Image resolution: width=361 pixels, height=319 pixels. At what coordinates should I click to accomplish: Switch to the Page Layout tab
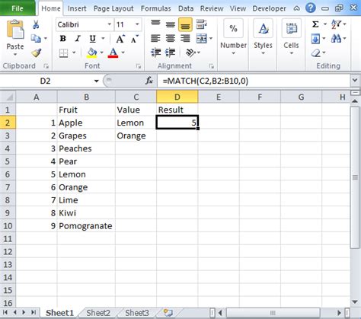(x=113, y=8)
